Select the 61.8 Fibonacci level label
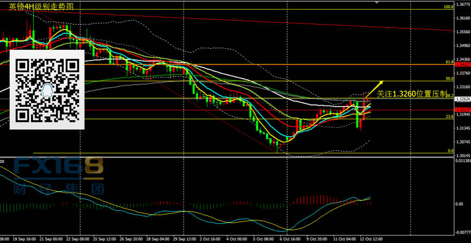This screenshot has width=471, height=243. pos(449,62)
